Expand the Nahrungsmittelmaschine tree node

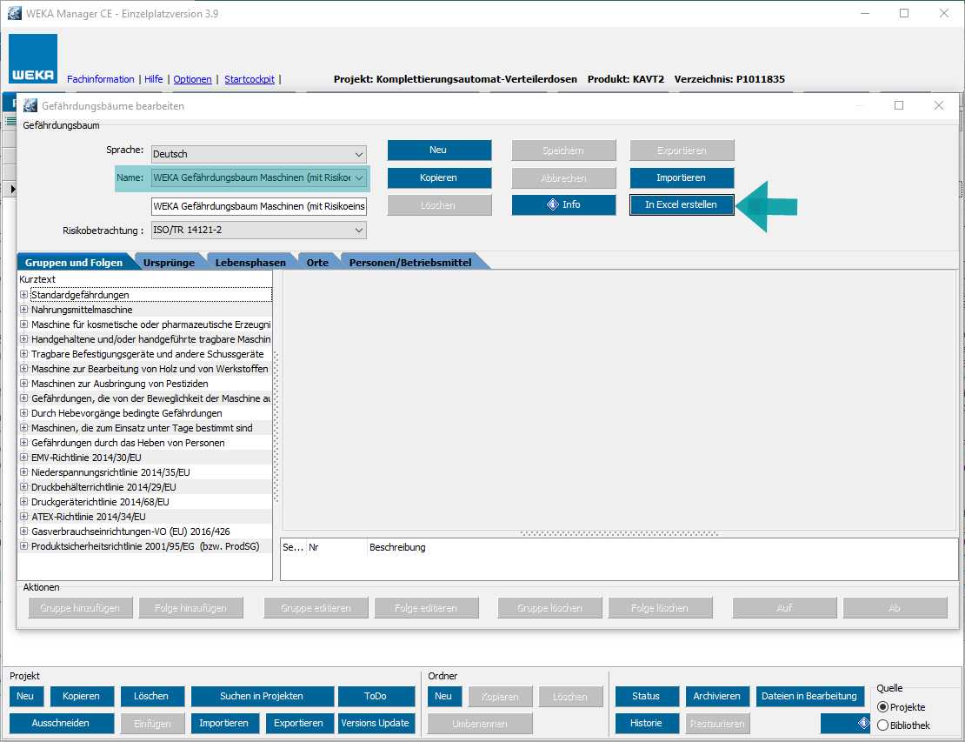click(x=24, y=310)
